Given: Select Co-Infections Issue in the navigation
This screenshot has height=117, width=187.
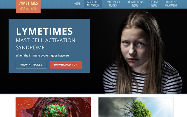Looking at the screenshot, I should [x=135, y=4].
